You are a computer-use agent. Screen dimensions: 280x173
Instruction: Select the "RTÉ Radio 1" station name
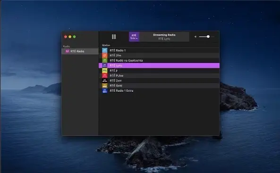point(118,50)
